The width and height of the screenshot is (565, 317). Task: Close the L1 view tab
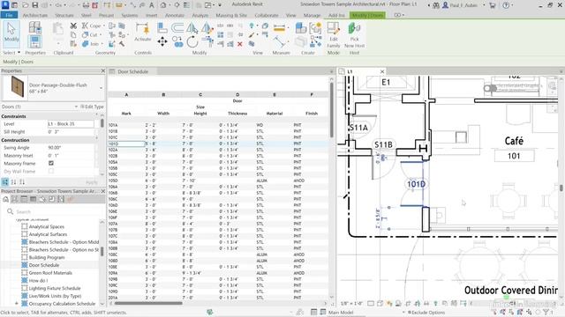tap(382, 71)
